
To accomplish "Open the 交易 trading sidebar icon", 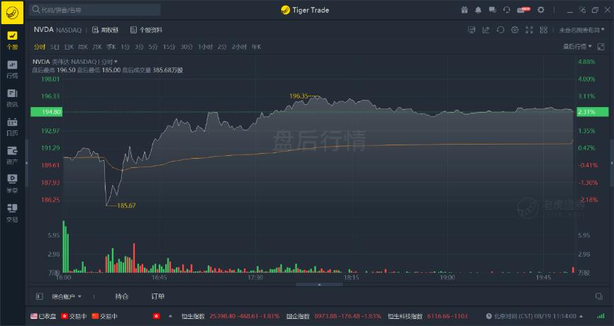I will pyautogui.click(x=12, y=212).
